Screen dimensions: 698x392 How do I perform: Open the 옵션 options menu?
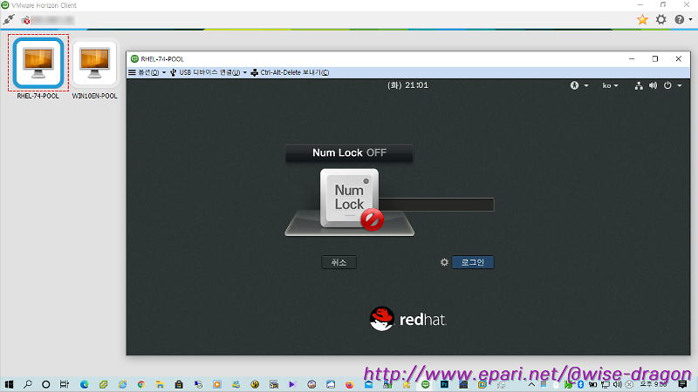[147, 72]
